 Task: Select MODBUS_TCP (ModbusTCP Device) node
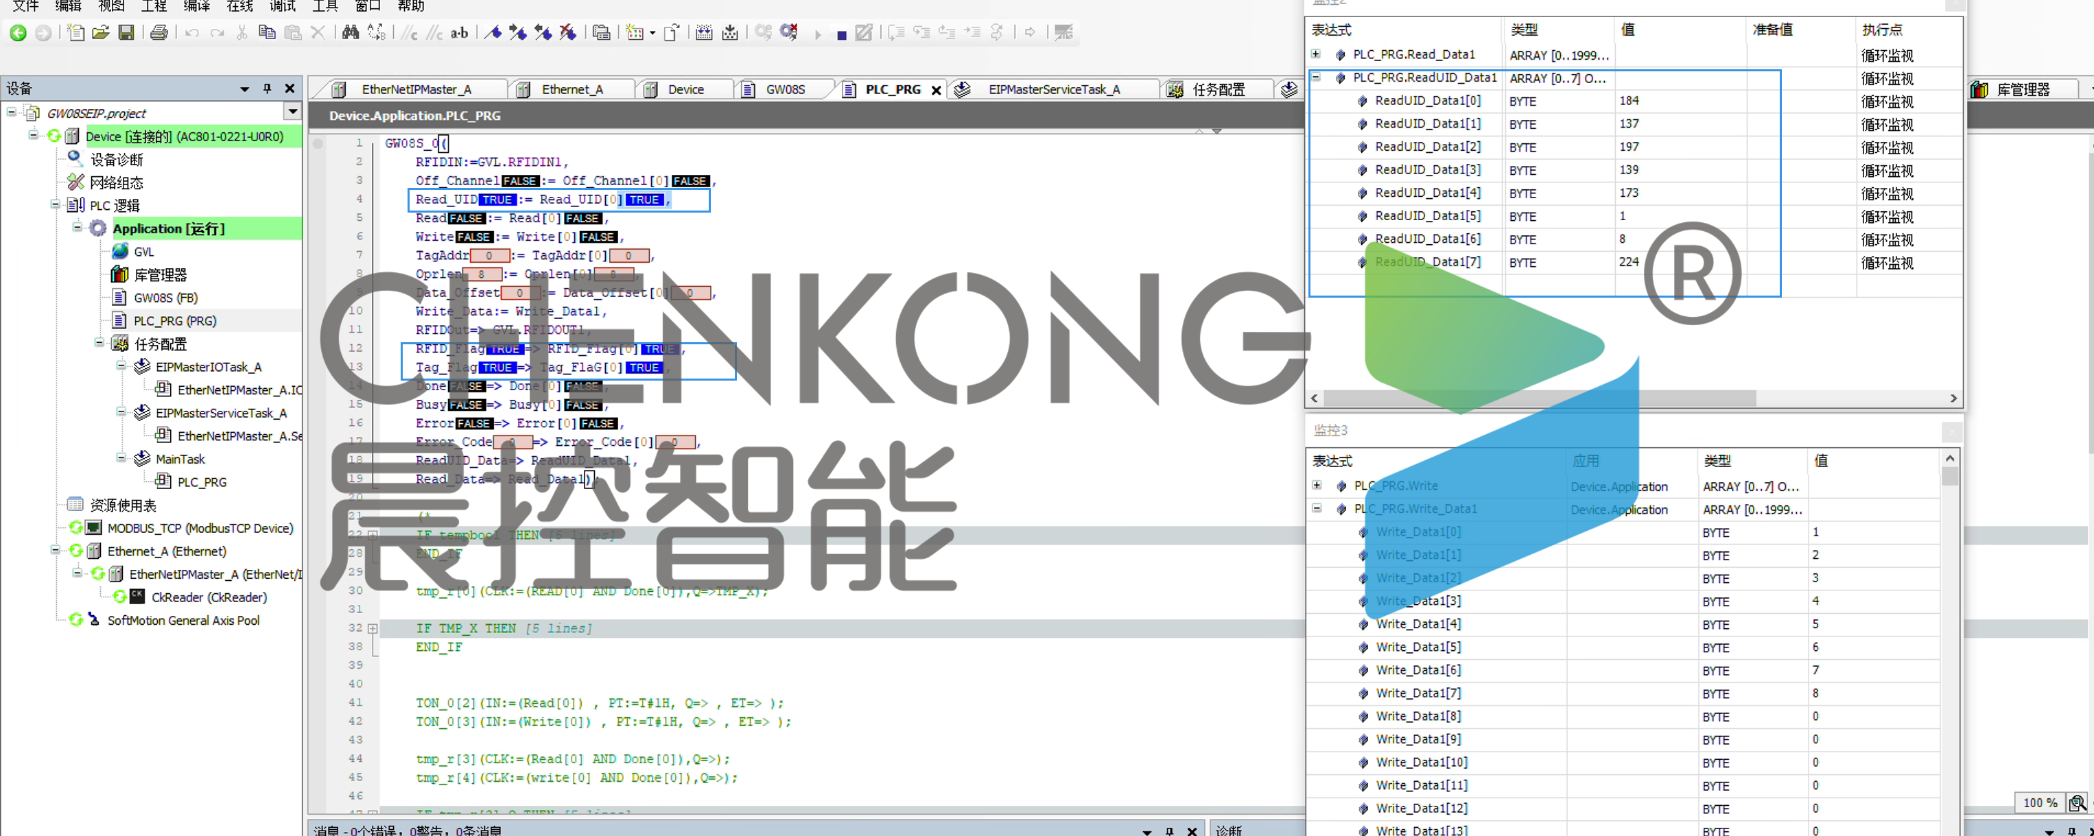200,528
